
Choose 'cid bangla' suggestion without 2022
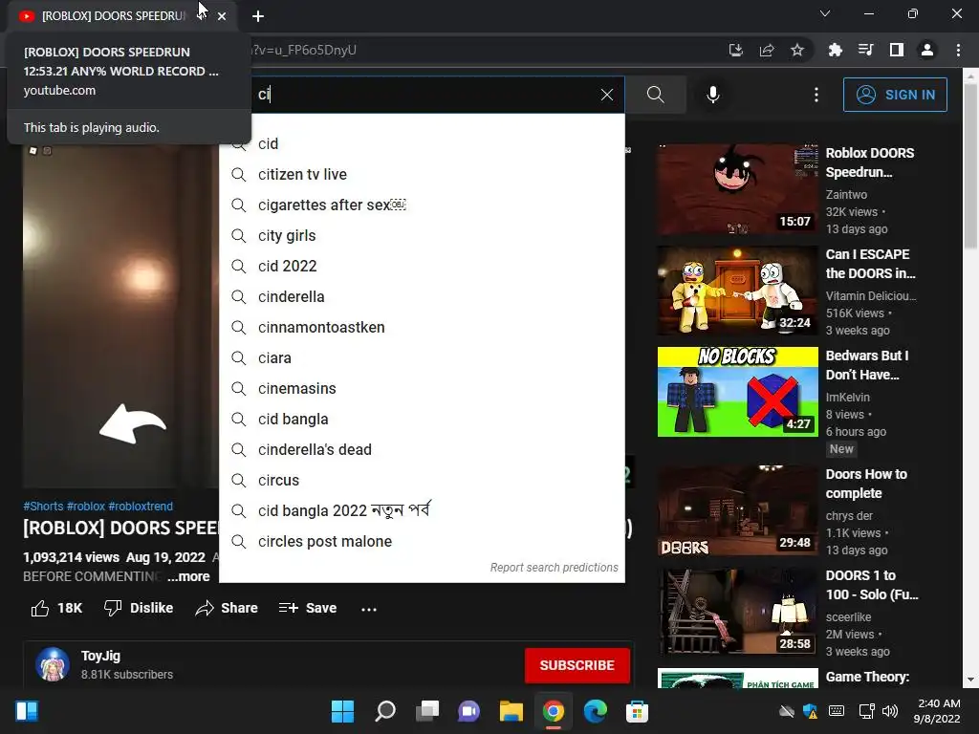tap(422, 419)
